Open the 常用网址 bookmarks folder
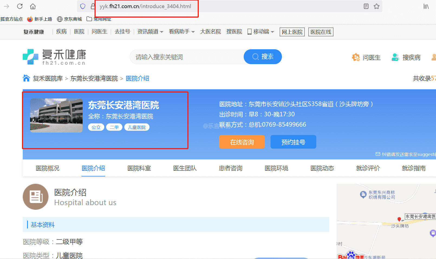 (x=99, y=19)
